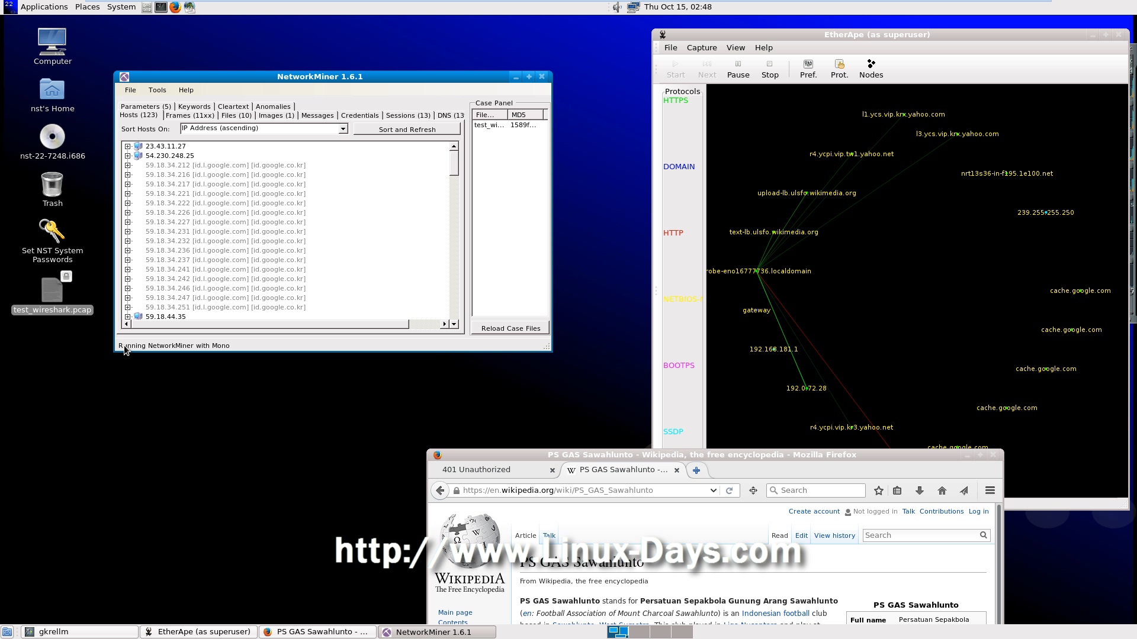
Task: Open View history tab on Wikipedia
Action: pos(834,536)
